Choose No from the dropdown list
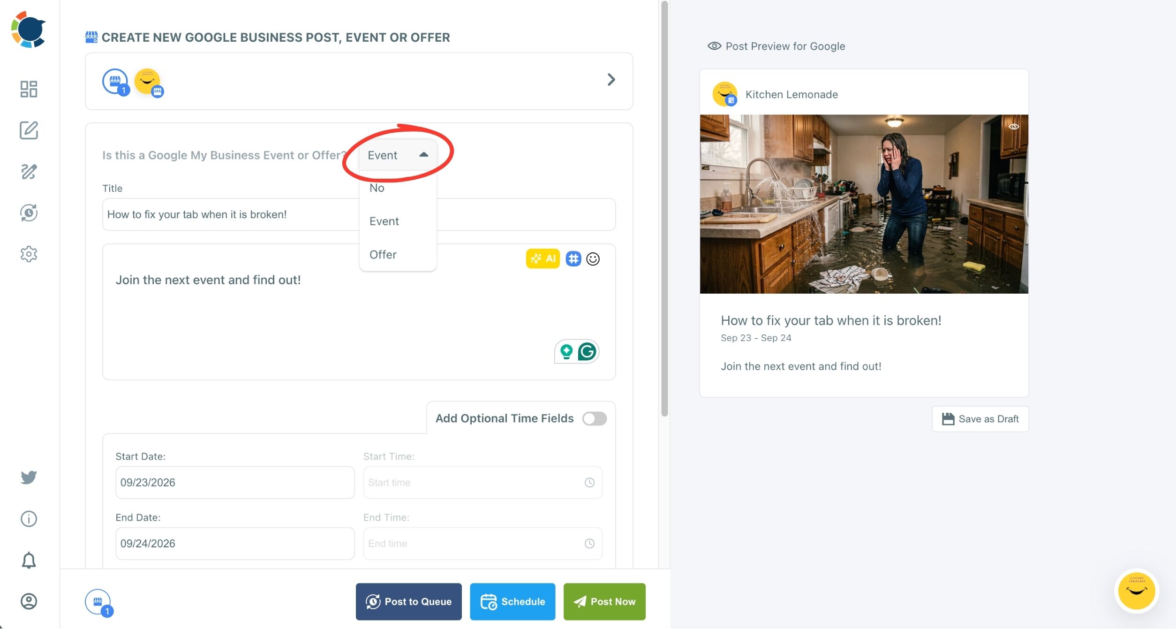This screenshot has height=629, width=1176. click(x=398, y=188)
